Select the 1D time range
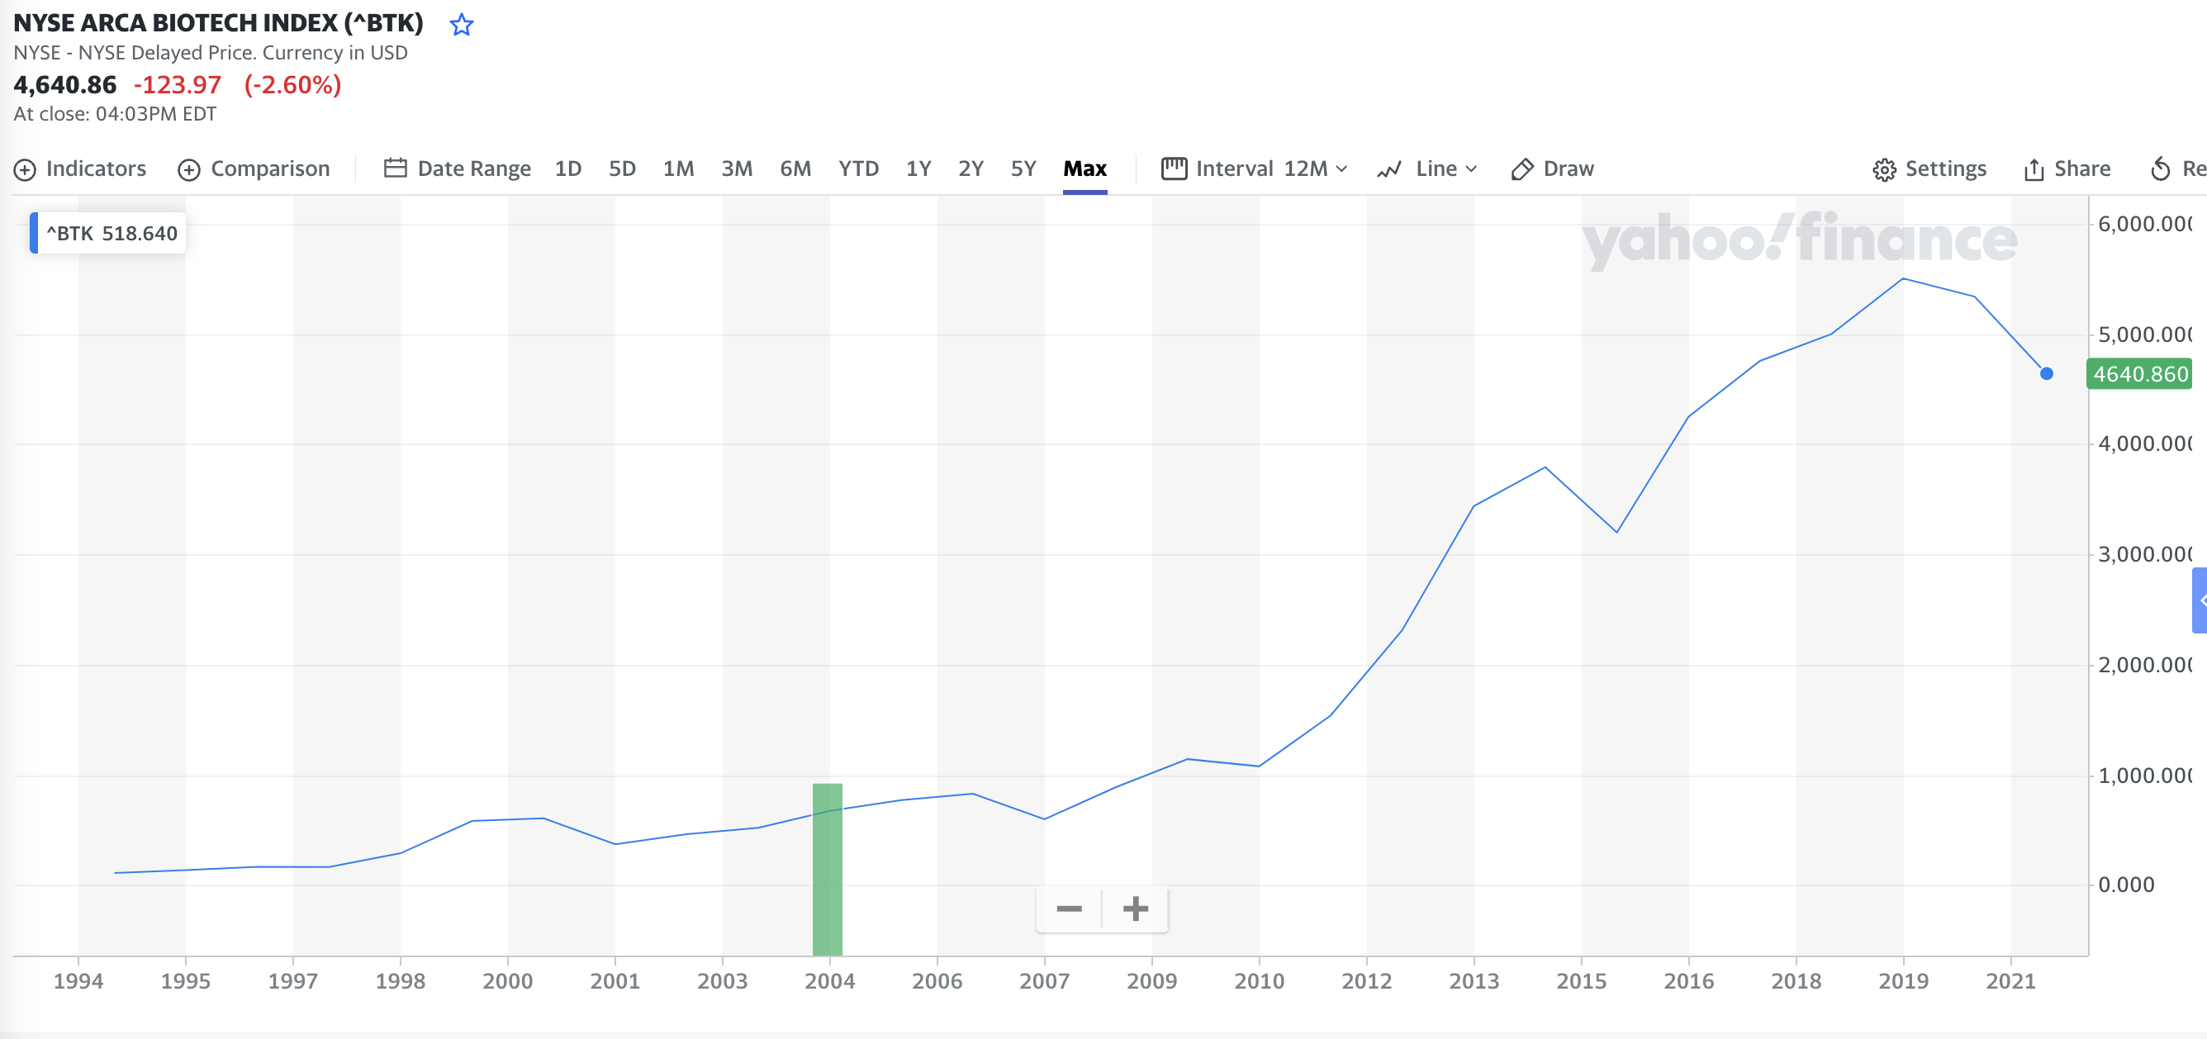This screenshot has width=2207, height=1039. 567,168
